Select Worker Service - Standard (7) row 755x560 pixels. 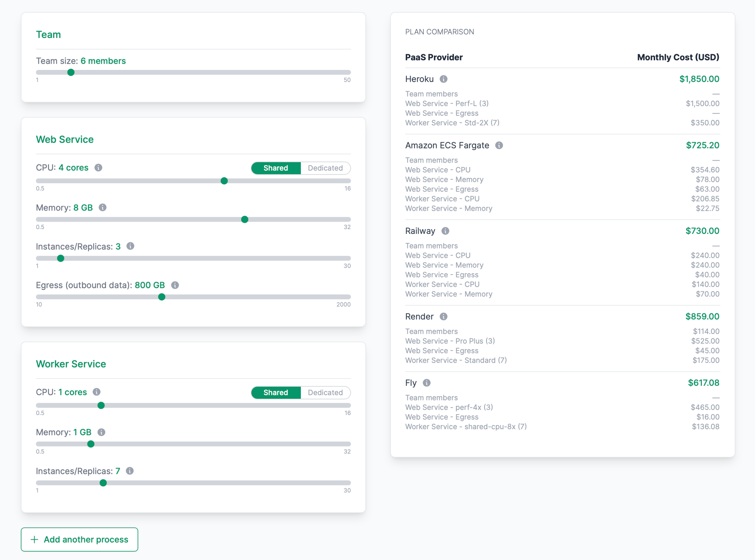coord(562,360)
